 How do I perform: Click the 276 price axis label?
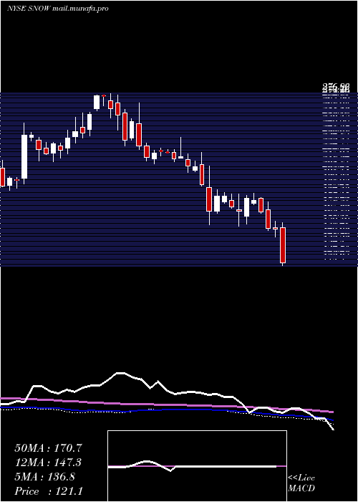tap(336, 88)
